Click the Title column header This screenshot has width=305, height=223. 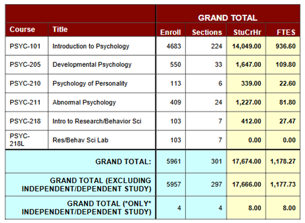click(x=60, y=29)
